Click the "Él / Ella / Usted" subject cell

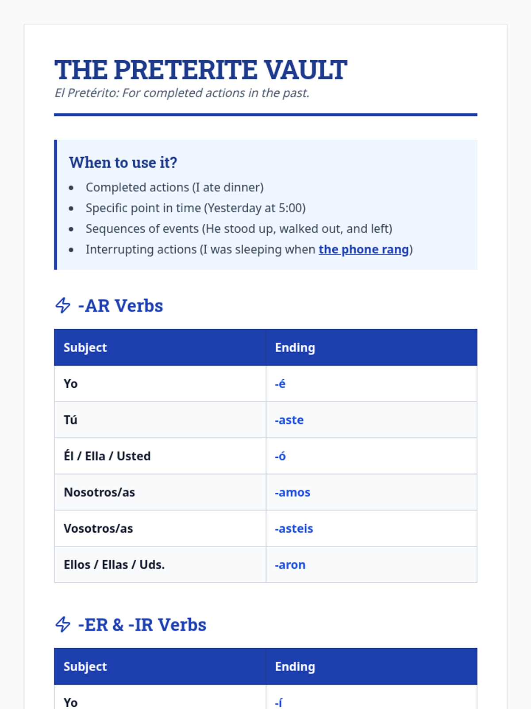coord(107,456)
